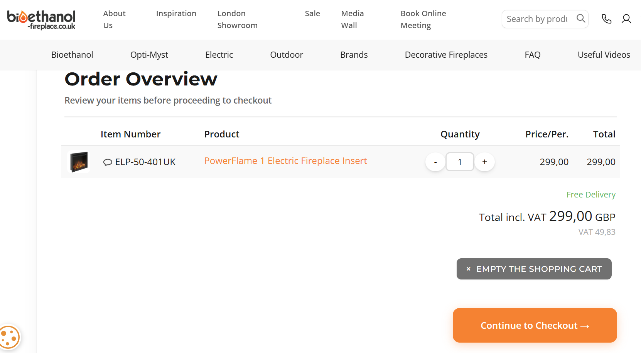Go to the Electric category
The width and height of the screenshot is (641, 353).
tap(219, 55)
